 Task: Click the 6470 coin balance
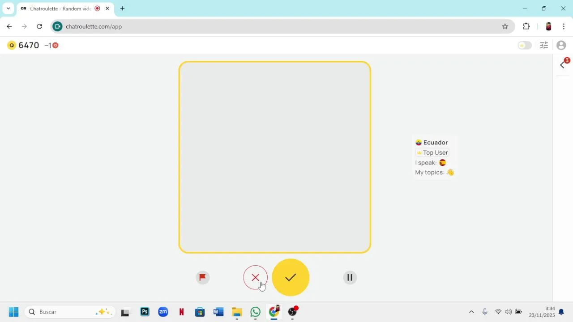29,45
